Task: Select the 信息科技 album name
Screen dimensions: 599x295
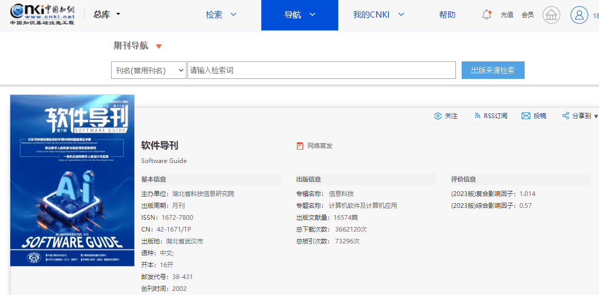Action: pyautogui.click(x=341, y=194)
